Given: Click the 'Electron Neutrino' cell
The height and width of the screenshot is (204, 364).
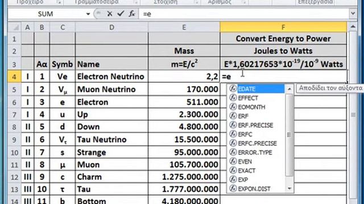Looking at the screenshot, I should click(x=111, y=76).
